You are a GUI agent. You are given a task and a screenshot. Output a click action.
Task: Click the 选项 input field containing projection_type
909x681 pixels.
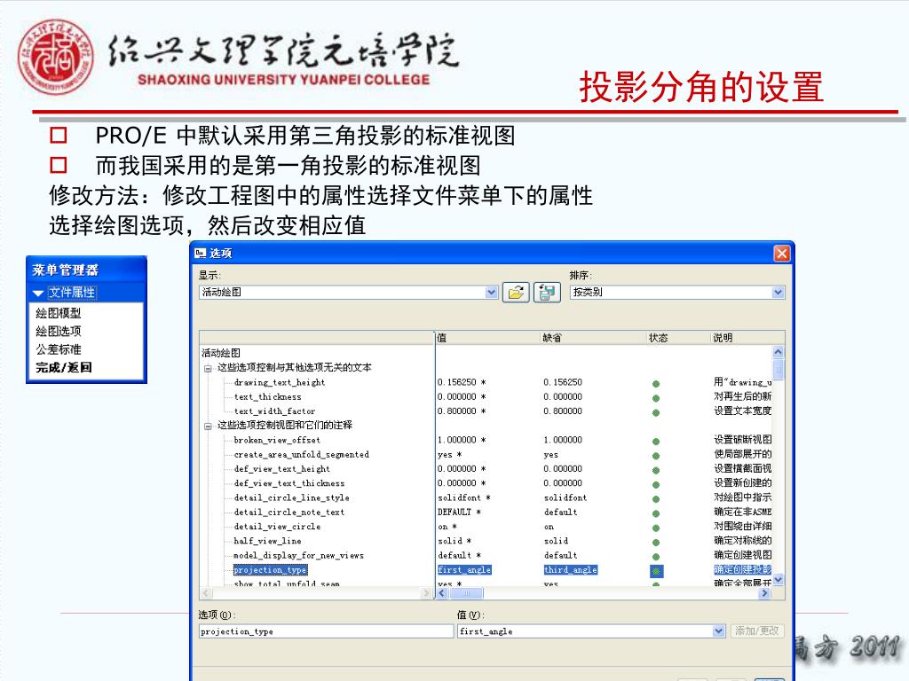326,631
